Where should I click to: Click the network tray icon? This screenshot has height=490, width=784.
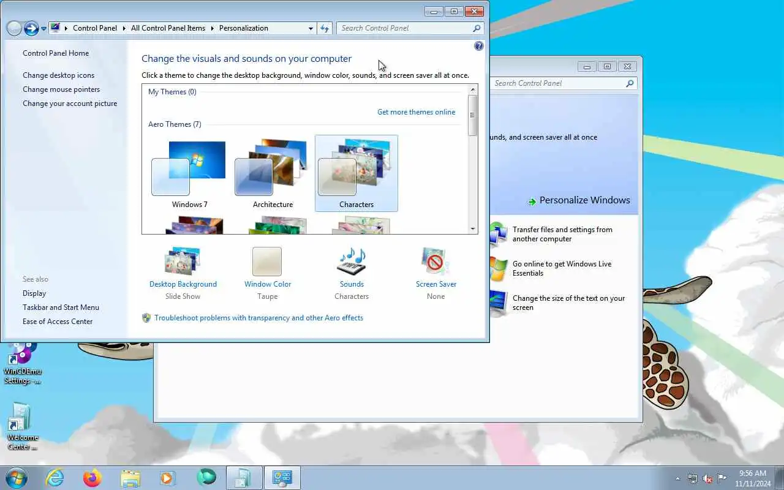pyautogui.click(x=693, y=478)
